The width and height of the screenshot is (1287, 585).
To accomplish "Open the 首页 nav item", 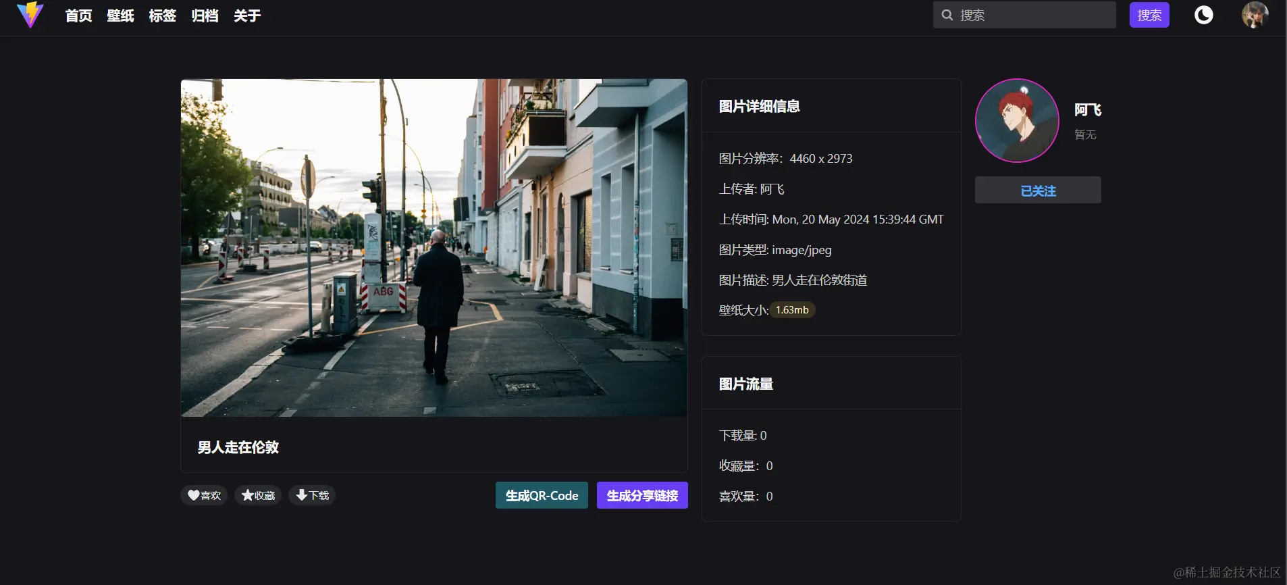I will [x=78, y=16].
